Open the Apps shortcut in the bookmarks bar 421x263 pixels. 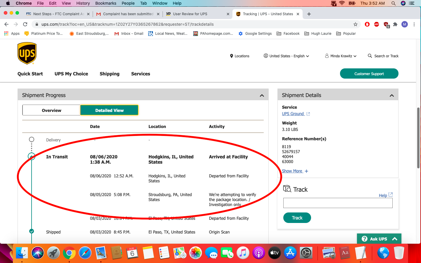(x=12, y=34)
